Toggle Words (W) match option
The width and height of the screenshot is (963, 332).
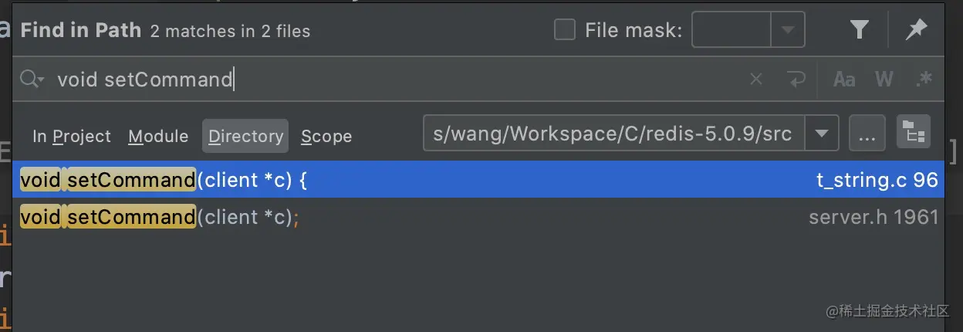[884, 79]
